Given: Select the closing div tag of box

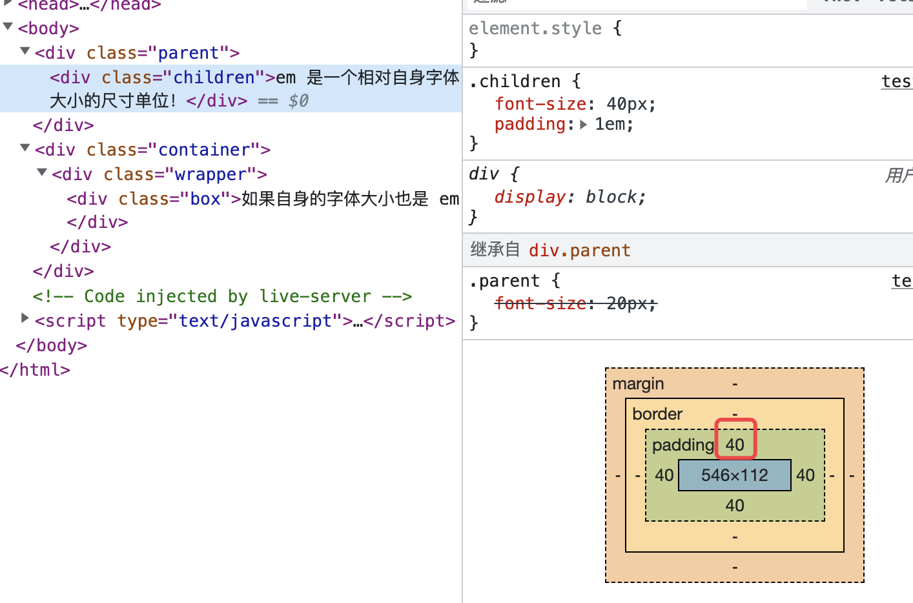Looking at the screenshot, I should point(97,222).
